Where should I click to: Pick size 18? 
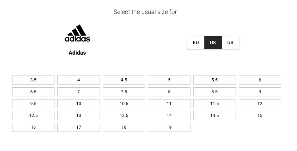pyautogui.click(x=124, y=127)
